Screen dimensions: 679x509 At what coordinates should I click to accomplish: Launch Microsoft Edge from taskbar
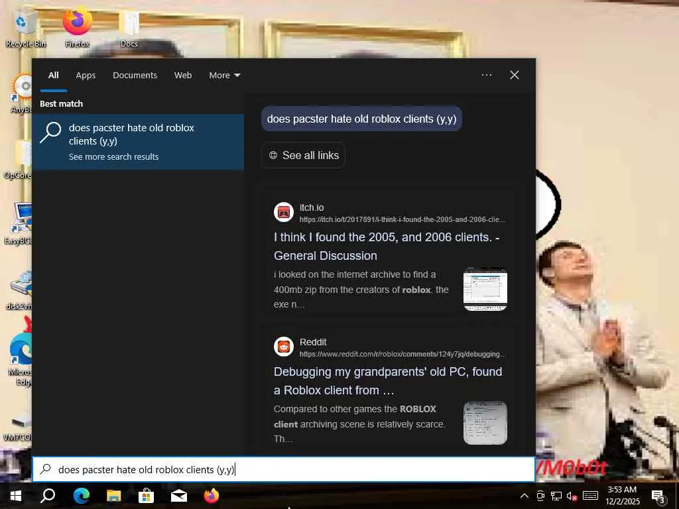(x=81, y=496)
